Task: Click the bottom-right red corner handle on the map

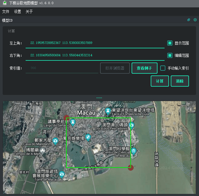Action: [131, 168]
